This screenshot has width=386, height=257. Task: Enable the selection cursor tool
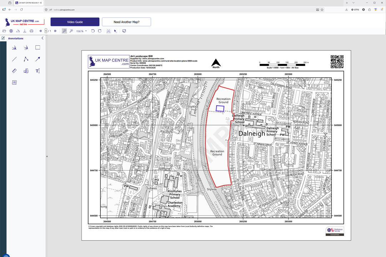pyautogui.click(x=115, y=31)
